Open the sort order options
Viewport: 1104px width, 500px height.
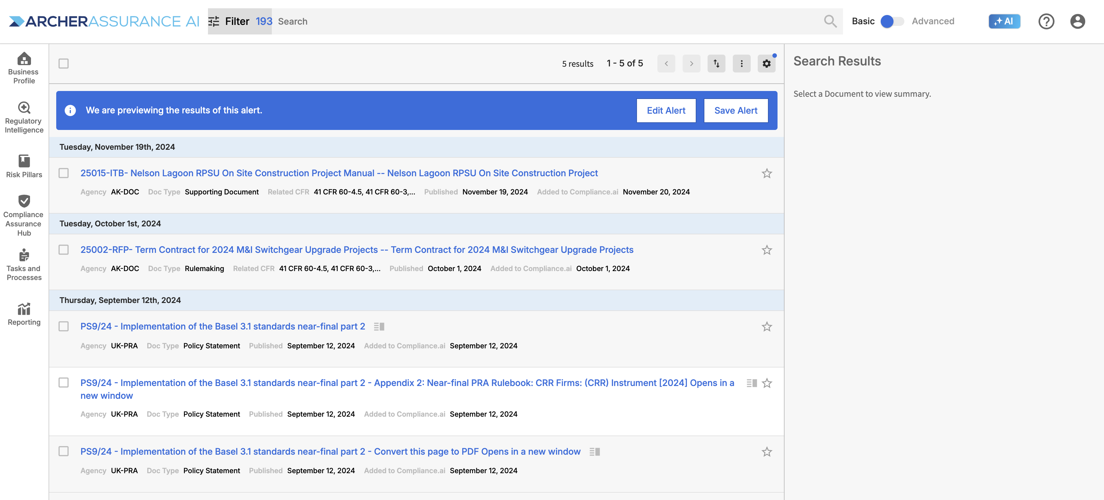(x=716, y=64)
